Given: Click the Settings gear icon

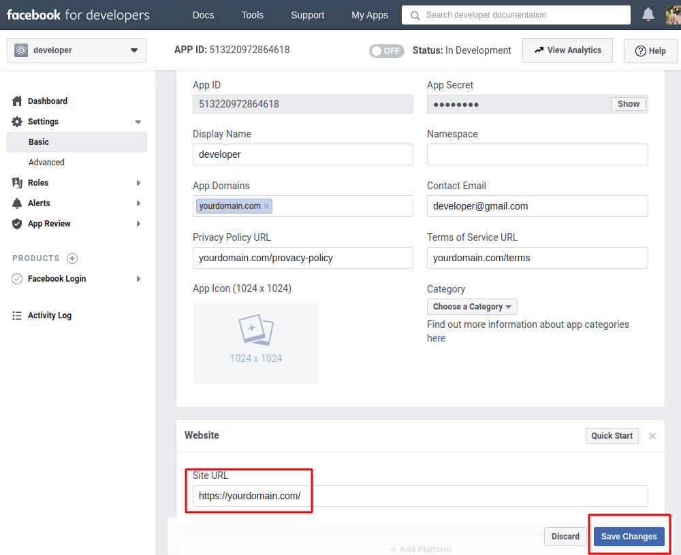Looking at the screenshot, I should pos(17,122).
